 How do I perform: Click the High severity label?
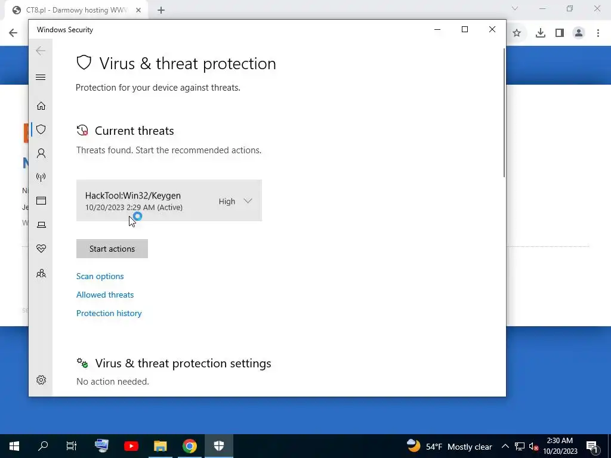(227, 202)
